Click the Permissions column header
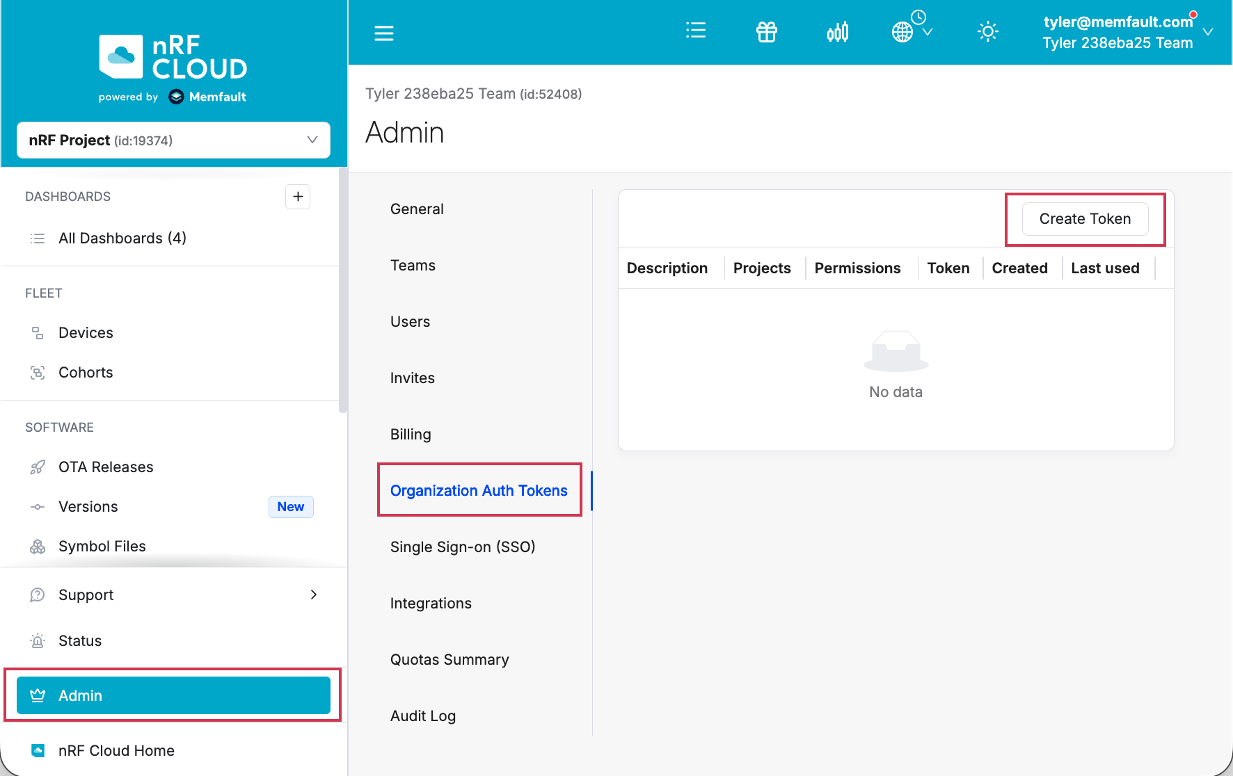Image resolution: width=1233 pixels, height=776 pixels. point(857,268)
